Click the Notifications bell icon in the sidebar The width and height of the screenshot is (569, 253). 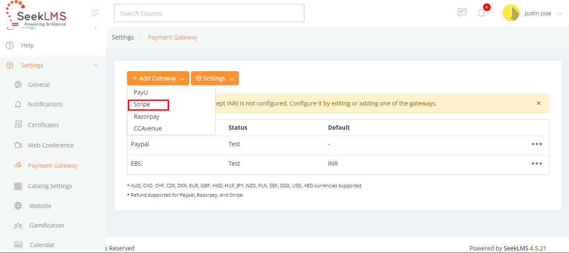[18, 104]
